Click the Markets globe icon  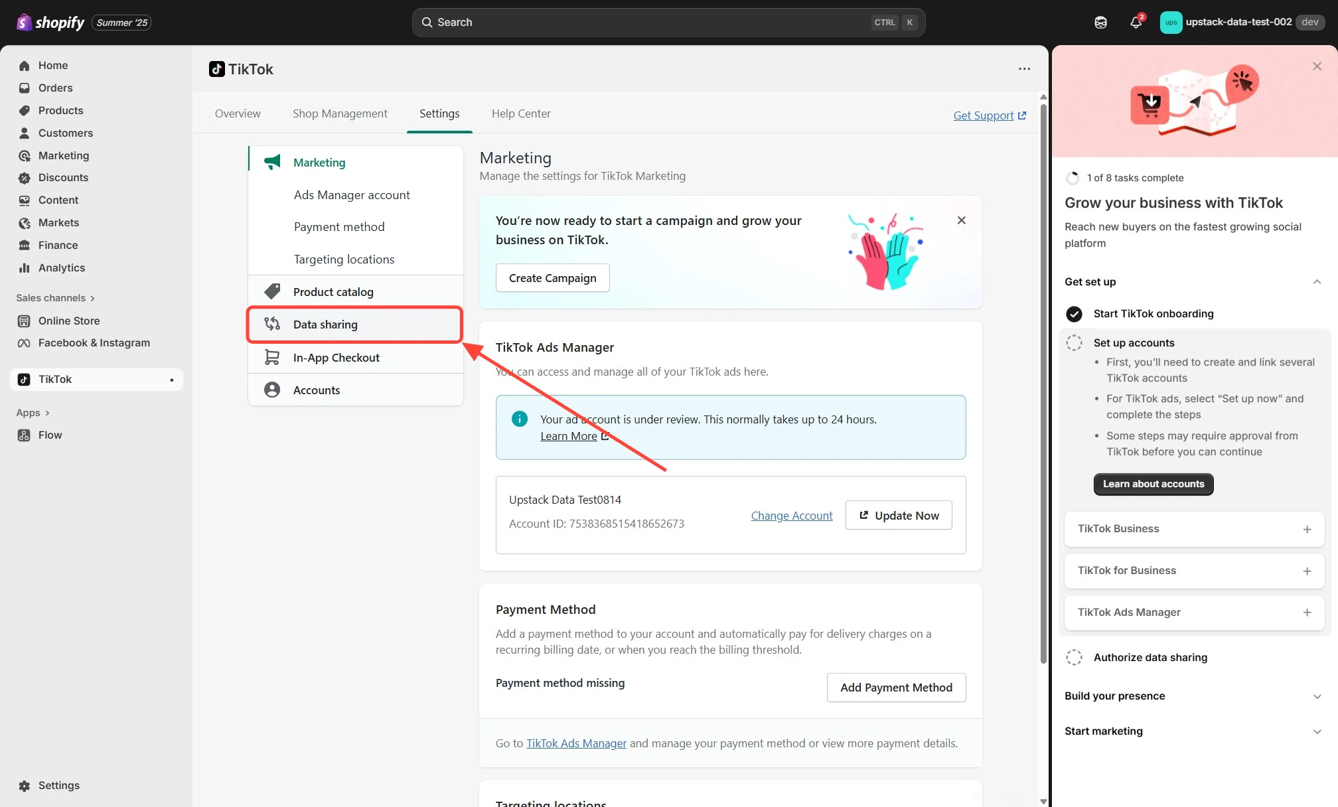coord(25,223)
